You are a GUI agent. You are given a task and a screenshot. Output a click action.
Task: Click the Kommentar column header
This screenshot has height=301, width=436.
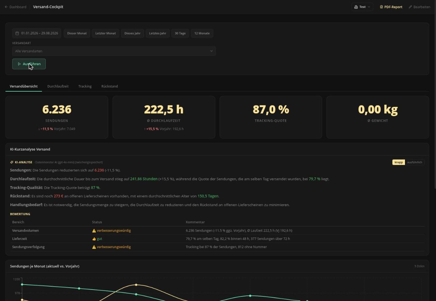pos(195,222)
